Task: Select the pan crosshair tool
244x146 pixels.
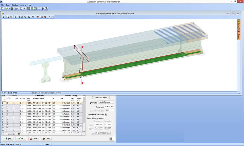Action: [15, 17]
